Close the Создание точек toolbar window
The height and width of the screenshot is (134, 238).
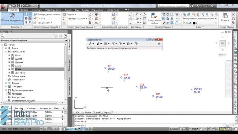click(x=158, y=39)
